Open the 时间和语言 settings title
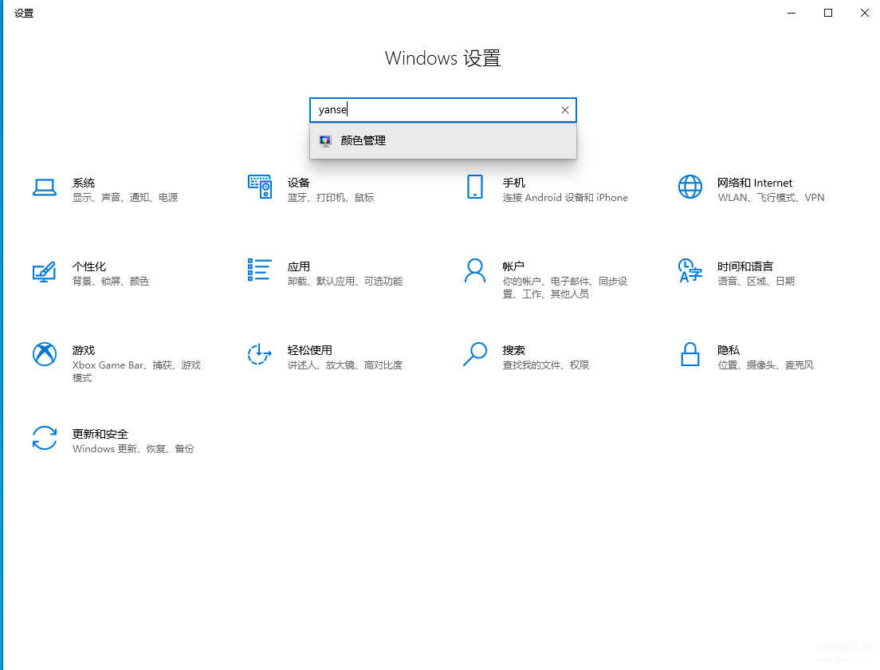The height and width of the screenshot is (670, 880). (745, 266)
